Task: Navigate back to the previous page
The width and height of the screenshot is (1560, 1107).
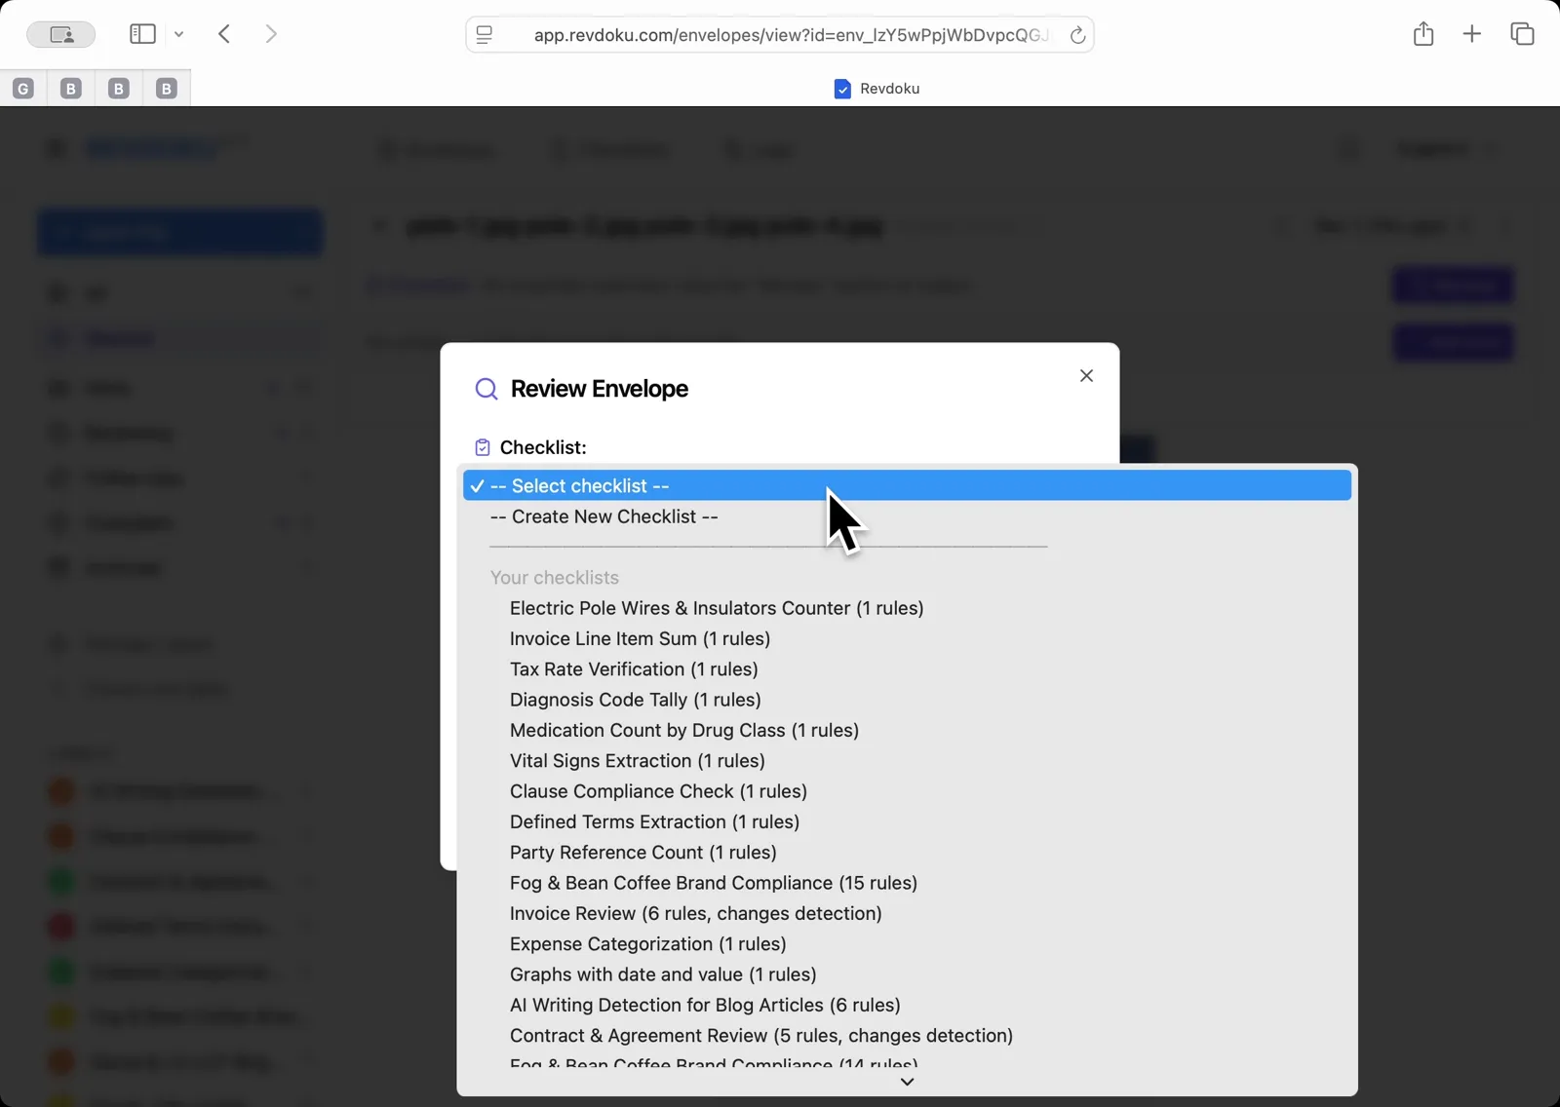Action: point(223,33)
